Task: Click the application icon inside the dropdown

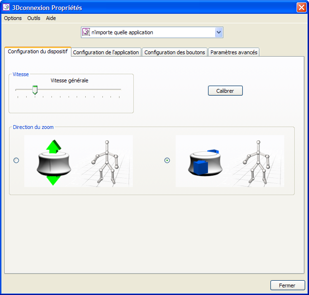Action: 86,32
